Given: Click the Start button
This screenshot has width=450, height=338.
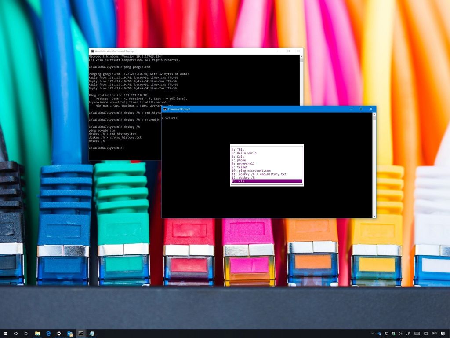Looking at the screenshot, I should point(4,334).
